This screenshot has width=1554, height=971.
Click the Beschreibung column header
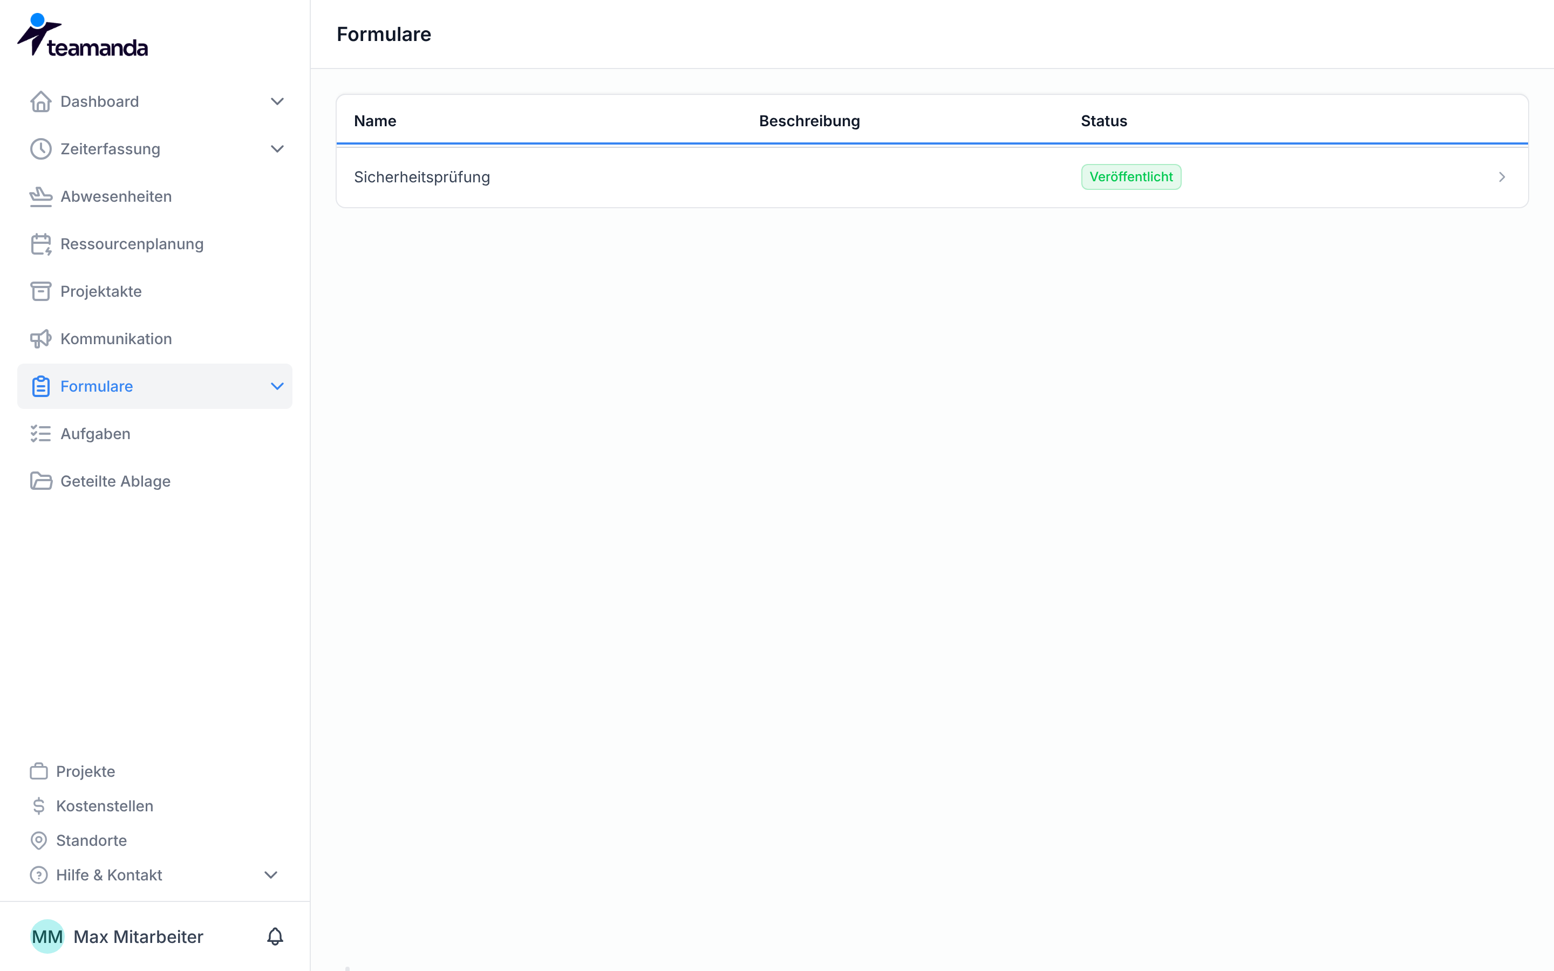point(809,121)
